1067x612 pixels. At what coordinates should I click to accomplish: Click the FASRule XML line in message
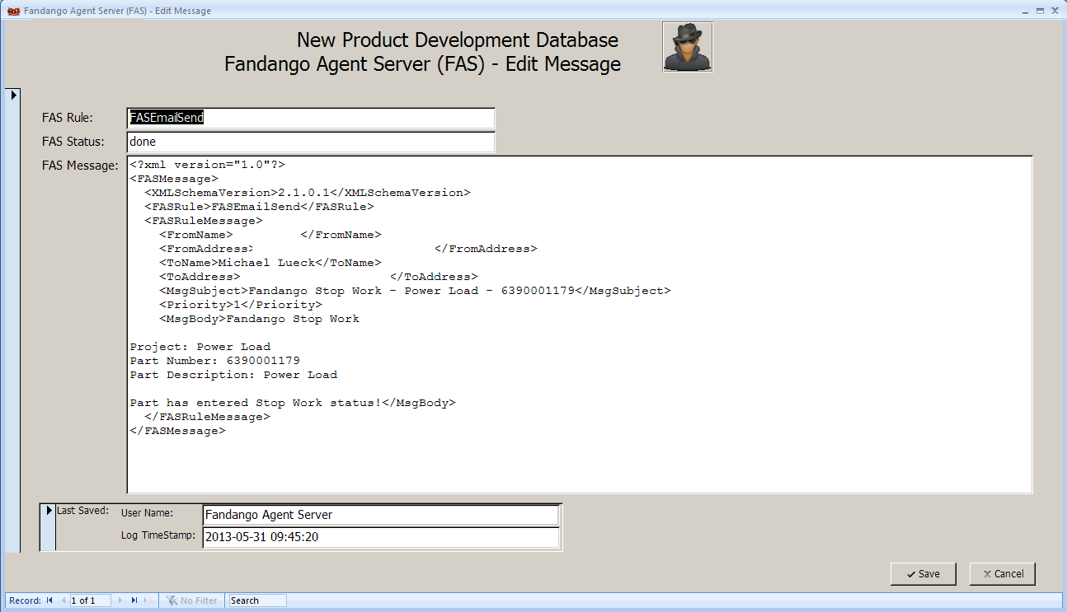[x=259, y=207]
